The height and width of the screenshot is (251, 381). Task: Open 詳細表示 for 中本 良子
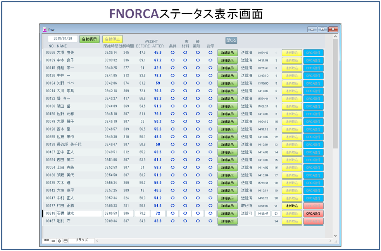pyautogui.click(x=228, y=60)
